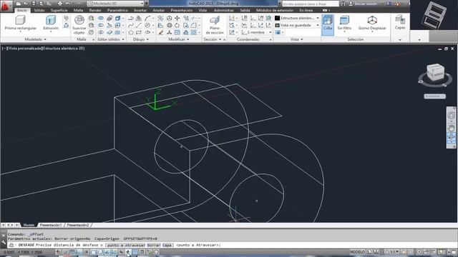Click the Undo arrow in quick access toolbar

[x=68, y=4]
